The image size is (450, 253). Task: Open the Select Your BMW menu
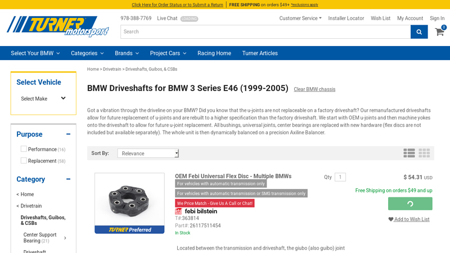click(35, 53)
